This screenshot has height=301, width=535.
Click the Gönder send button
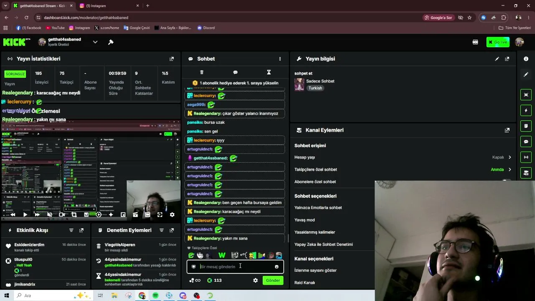point(273,281)
